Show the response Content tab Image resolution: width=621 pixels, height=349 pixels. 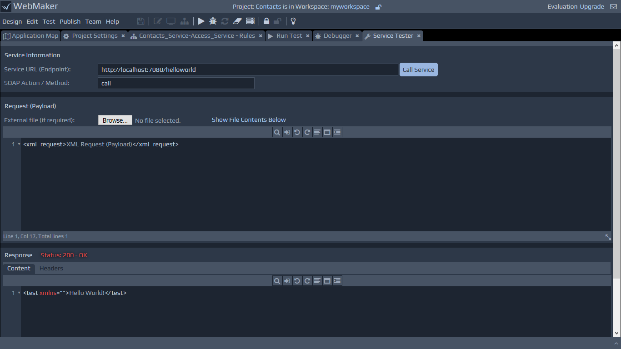coord(19,268)
